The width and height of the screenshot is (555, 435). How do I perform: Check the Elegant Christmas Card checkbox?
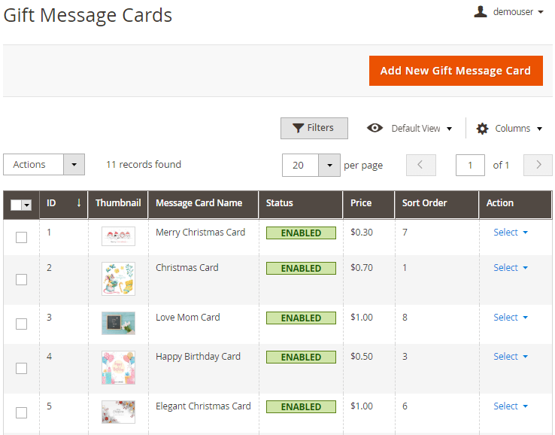click(21, 412)
